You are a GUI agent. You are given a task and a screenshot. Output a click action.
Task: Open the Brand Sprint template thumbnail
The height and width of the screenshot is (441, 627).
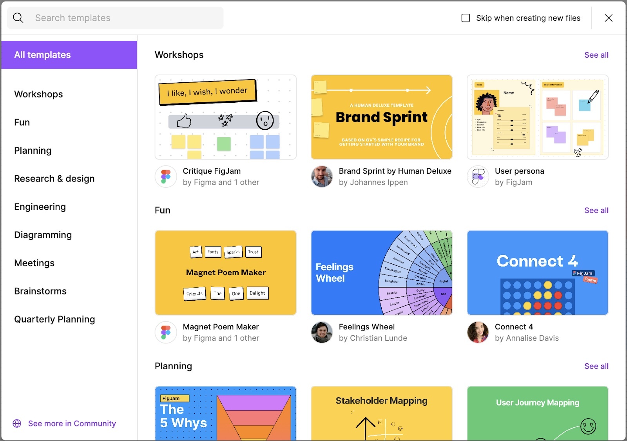point(382,117)
